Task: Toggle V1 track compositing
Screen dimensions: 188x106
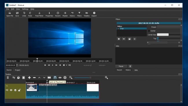Action: click(15, 90)
